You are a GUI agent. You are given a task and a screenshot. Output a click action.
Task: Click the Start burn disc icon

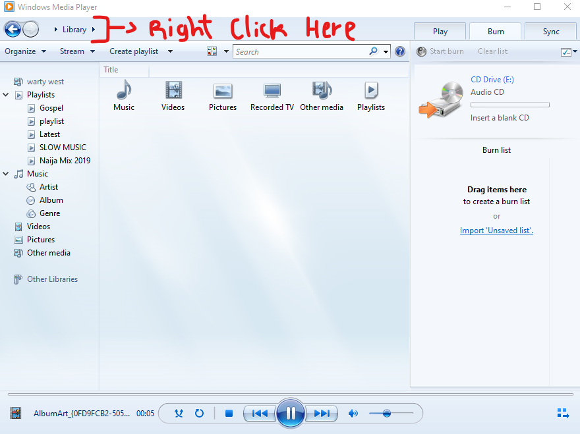click(x=421, y=51)
